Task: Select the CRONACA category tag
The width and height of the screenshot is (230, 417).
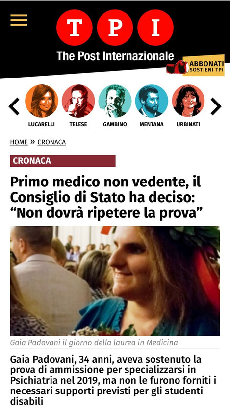Action: (x=63, y=161)
